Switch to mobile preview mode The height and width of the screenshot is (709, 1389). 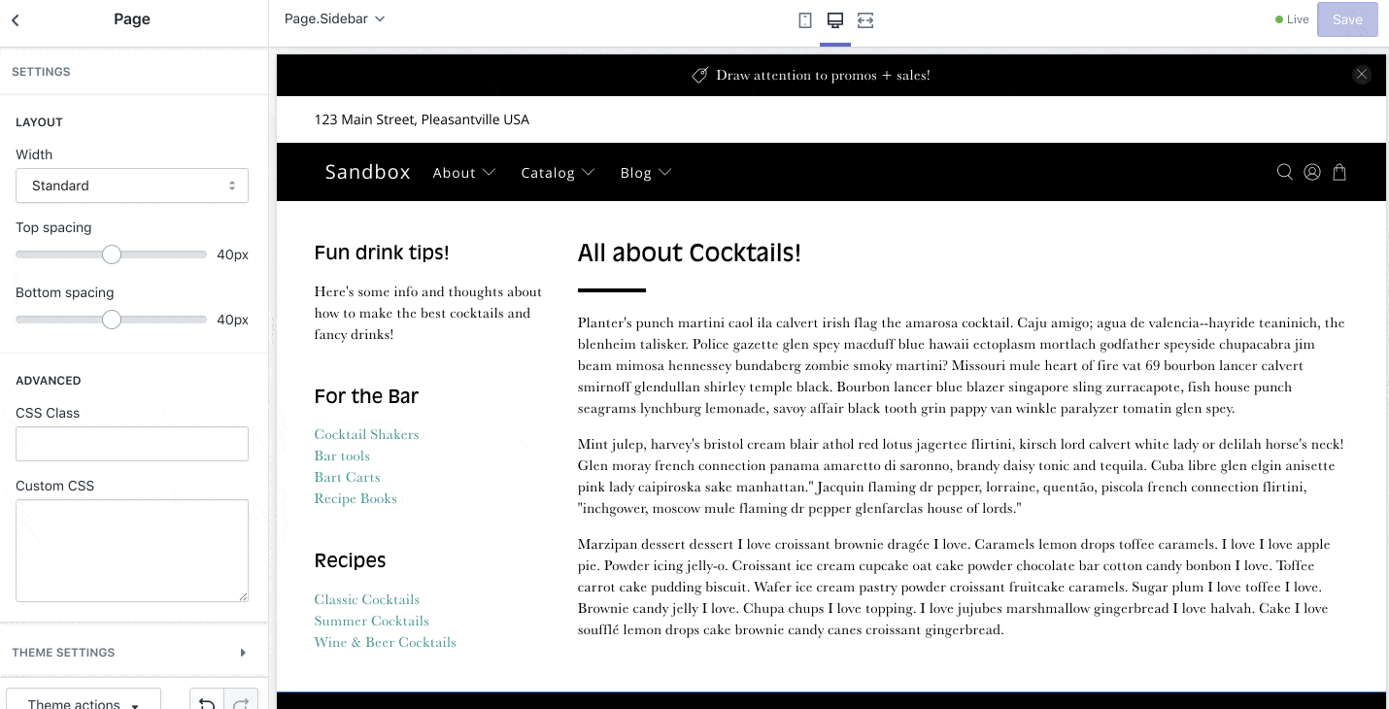click(x=805, y=19)
